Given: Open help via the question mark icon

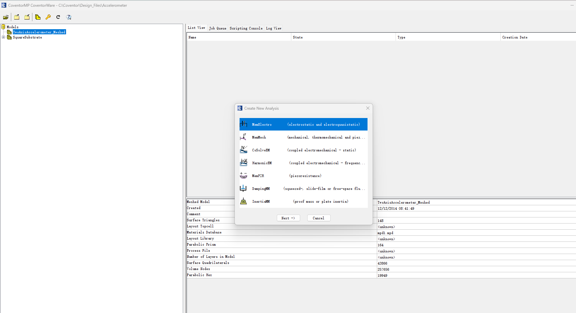Looking at the screenshot, I should click(x=69, y=17).
